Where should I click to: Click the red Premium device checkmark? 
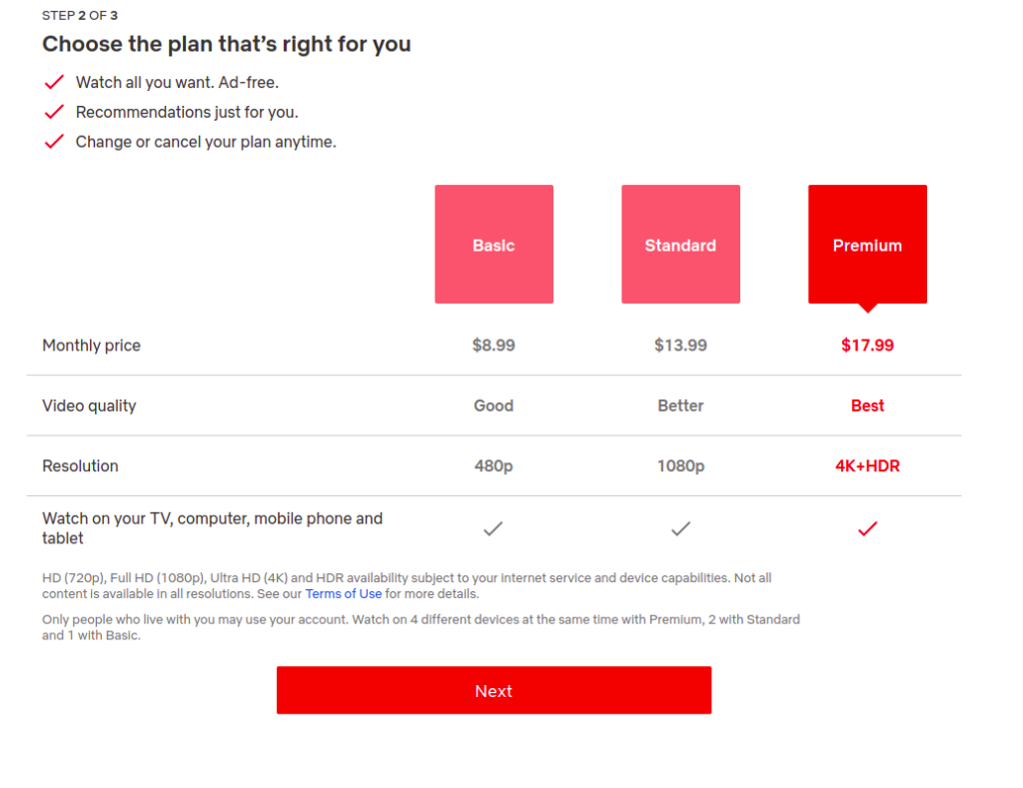coord(867,528)
